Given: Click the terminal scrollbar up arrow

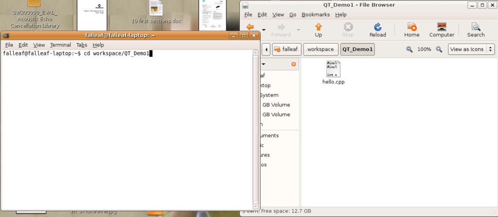Looking at the screenshot, I should (x=256, y=52).
